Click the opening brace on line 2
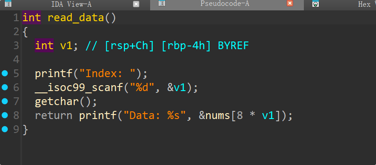Screen dimensions: 376x165 [x=25, y=32]
